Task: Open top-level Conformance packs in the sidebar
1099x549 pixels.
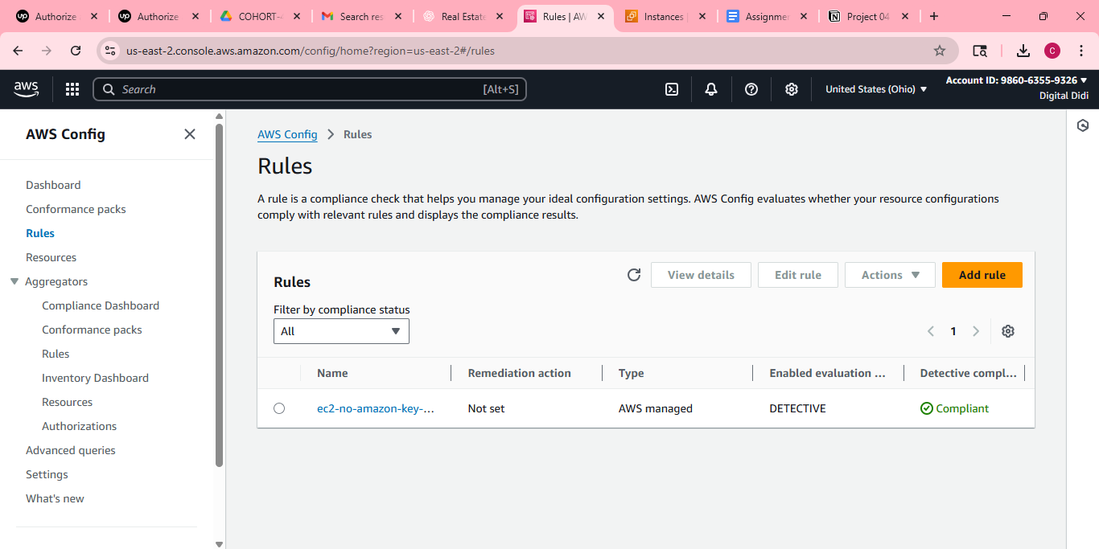Action: tap(76, 209)
